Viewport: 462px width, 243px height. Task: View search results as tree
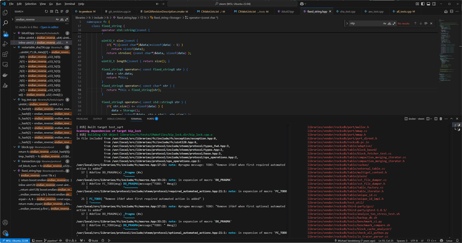coord(62,12)
